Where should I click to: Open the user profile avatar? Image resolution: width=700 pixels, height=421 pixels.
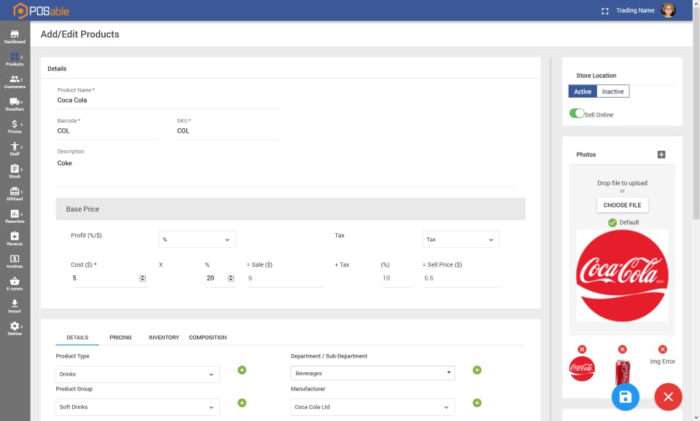click(x=669, y=10)
